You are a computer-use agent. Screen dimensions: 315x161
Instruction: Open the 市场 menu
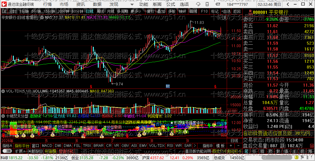[64, 4]
